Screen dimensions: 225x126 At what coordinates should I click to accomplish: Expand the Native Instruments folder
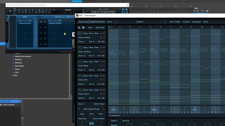14,56
